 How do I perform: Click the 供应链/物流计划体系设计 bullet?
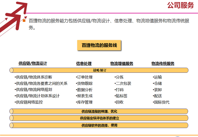point(37,96)
